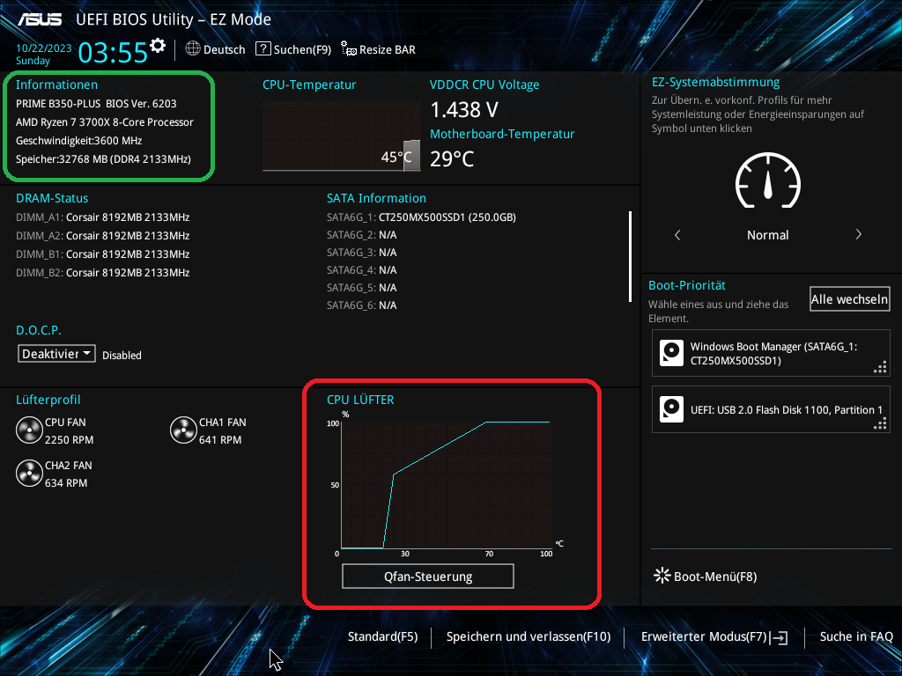Open Boot-Menü(F8)

706,576
